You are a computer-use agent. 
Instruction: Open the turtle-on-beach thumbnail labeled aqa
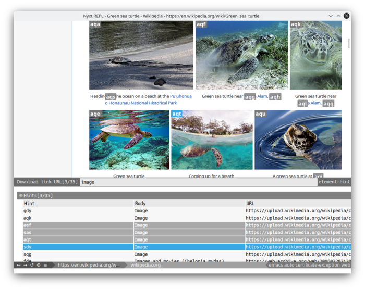point(141,55)
